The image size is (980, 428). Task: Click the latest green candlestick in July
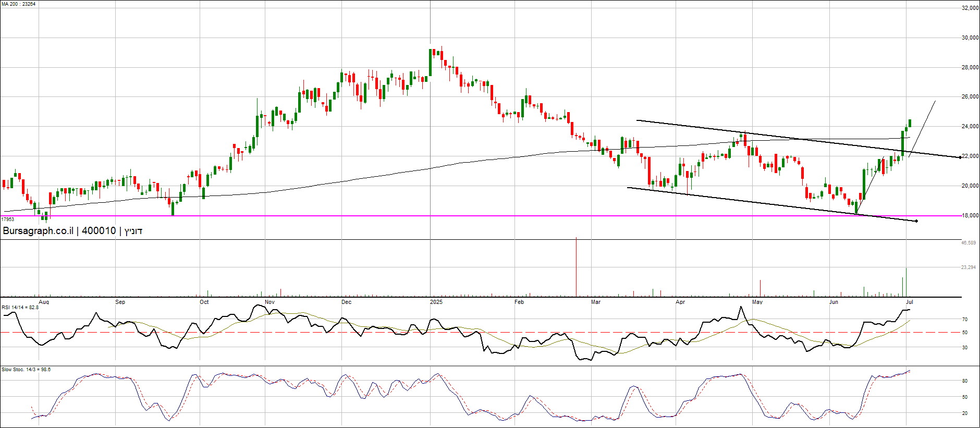pyautogui.click(x=910, y=123)
